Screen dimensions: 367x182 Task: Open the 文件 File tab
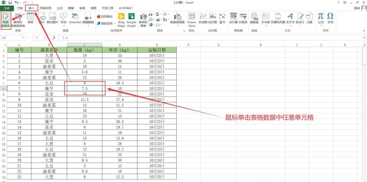[7, 8]
